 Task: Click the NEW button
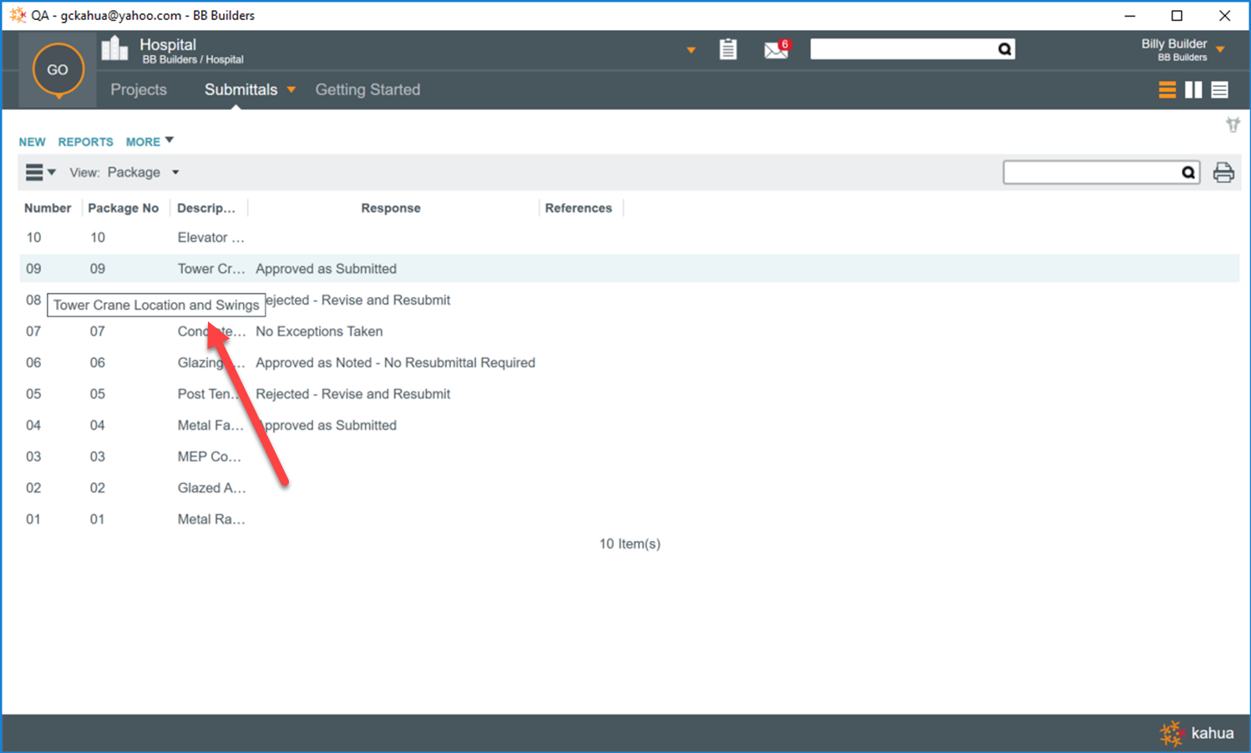(33, 142)
